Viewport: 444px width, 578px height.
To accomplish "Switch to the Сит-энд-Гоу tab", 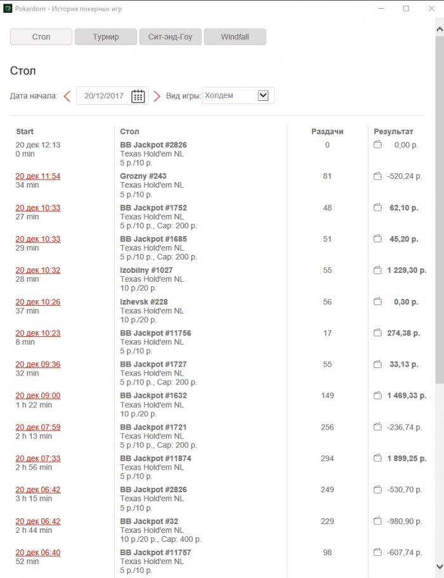I will point(170,37).
